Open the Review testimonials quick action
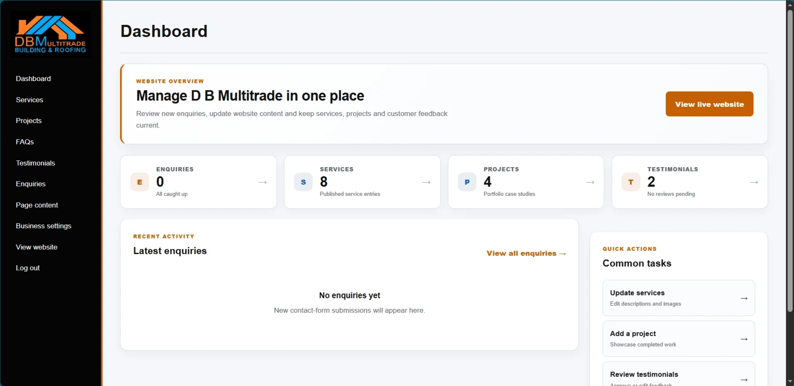 (678, 374)
